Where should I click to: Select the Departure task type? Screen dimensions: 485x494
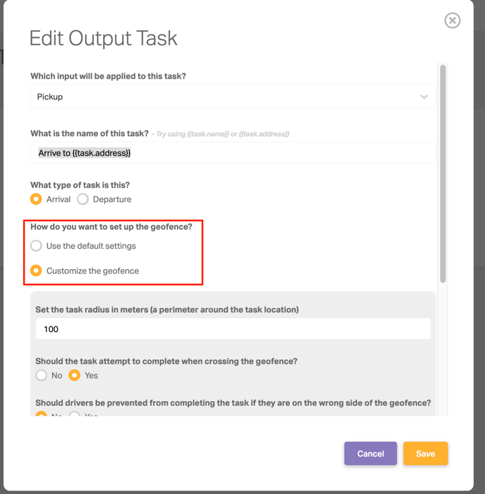[82, 199]
